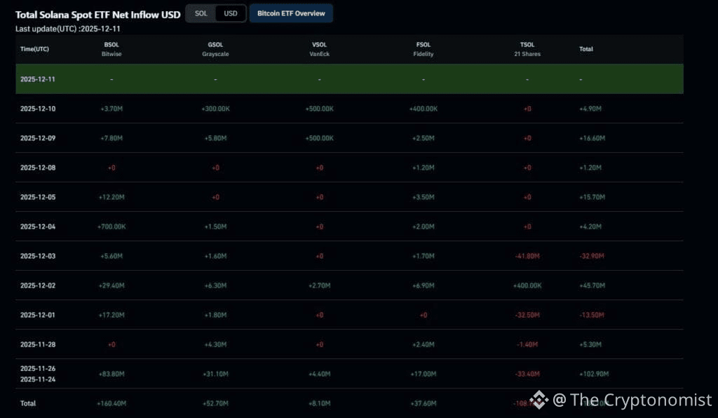
Task: Click the Total column header
Action: coord(585,49)
